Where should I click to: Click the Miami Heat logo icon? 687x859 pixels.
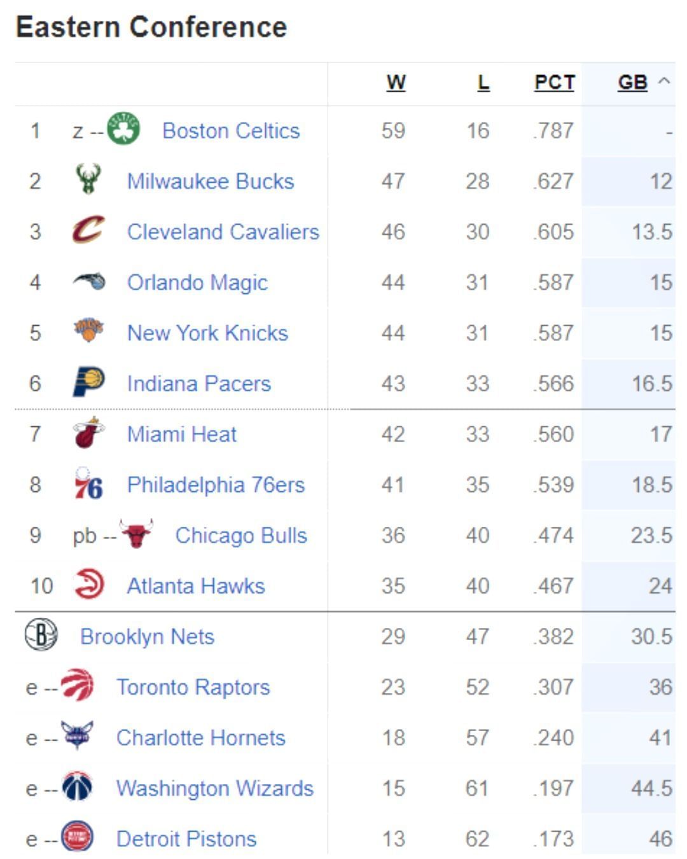tap(88, 433)
